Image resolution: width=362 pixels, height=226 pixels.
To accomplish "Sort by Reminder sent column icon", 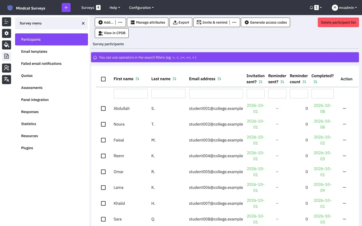I will coord(282,82).
